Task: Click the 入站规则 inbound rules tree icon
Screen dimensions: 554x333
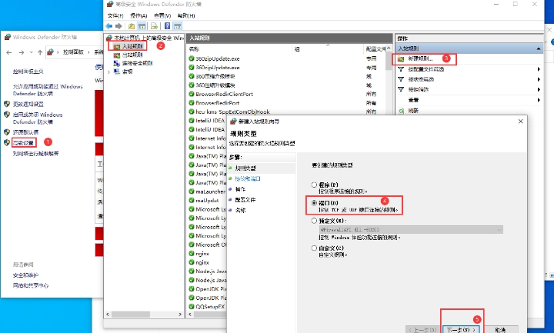Action: pyautogui.click(x=117, y=46)
